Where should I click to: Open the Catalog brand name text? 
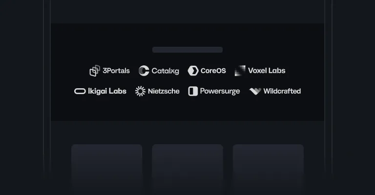[165, 71]
